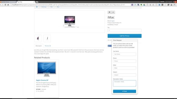This screenshot has height=99, width=177.
Task: Click the Mac breadcrumb link
Action: point(51,7)
